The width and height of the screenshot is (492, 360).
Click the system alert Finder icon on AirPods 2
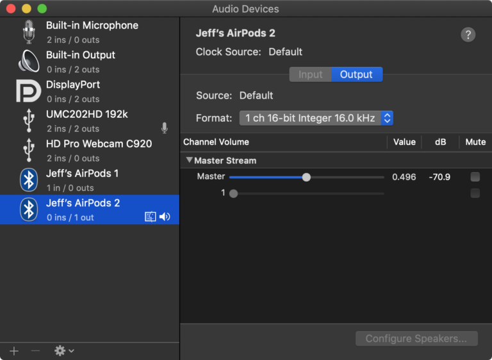[x=151, y=217]
